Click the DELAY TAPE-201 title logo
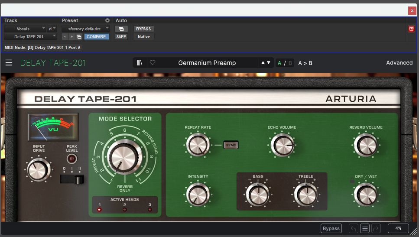 pyautogui.click(x=53, y=63)
